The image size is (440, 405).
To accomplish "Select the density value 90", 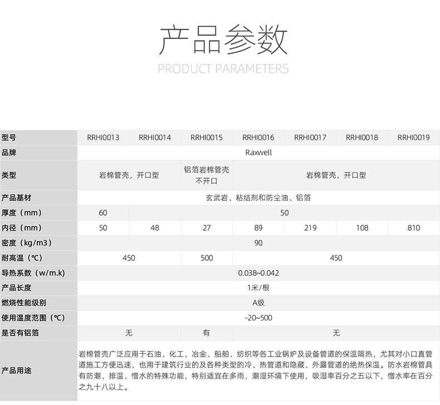I will pyautogui.click(x=258, y=243).
